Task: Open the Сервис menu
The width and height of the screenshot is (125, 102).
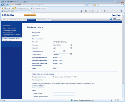Action: (117, 11)
